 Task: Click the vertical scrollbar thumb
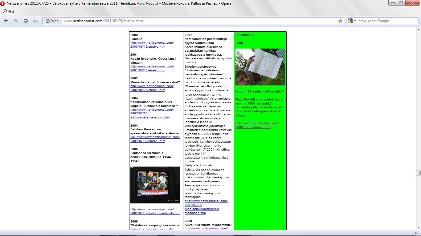pyautogui.click(x=418, y=173)
